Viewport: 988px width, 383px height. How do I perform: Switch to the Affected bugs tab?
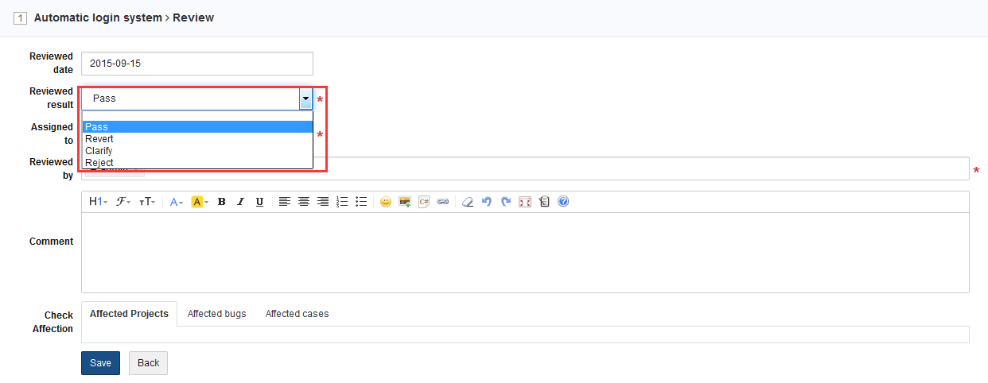click(x=216, y=314)
